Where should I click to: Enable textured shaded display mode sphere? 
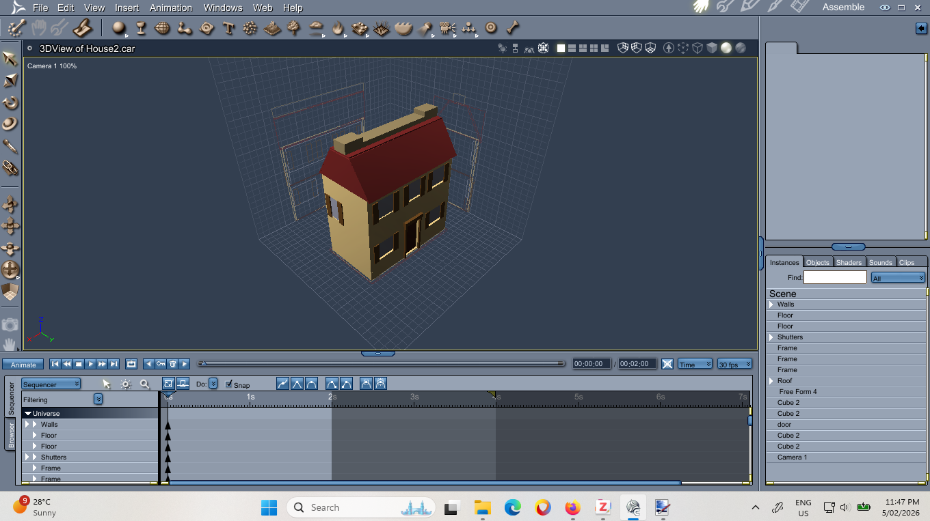click(x=741, y=48)
